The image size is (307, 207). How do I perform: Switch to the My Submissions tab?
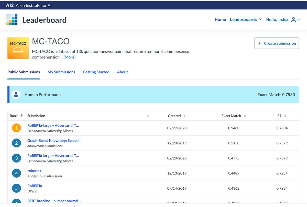point(61,72)
